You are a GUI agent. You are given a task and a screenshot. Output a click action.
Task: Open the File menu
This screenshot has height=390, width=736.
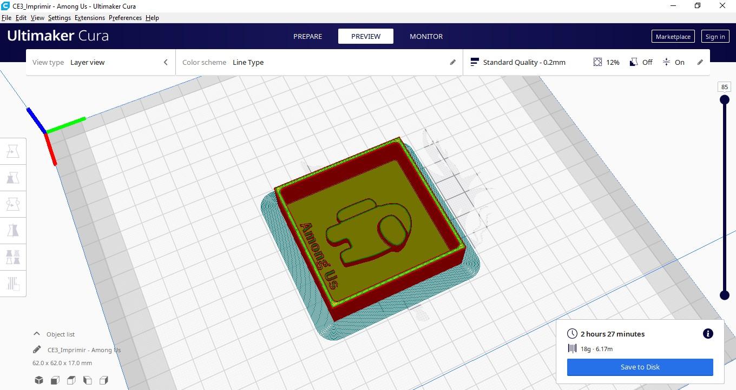pyautogui.click(x=6, y=18)
